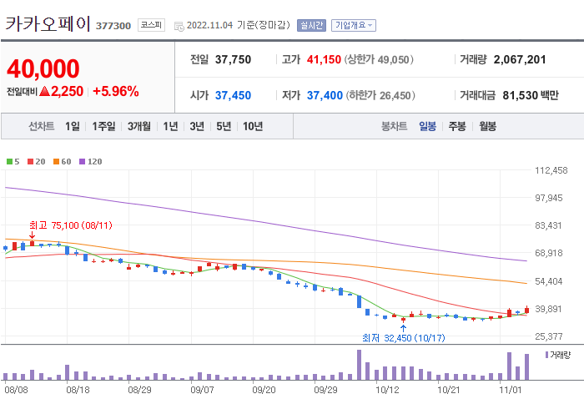Click the purple 120-day moving average swatch
Viewport: 584px width, 399px height.
coord(83,162)
